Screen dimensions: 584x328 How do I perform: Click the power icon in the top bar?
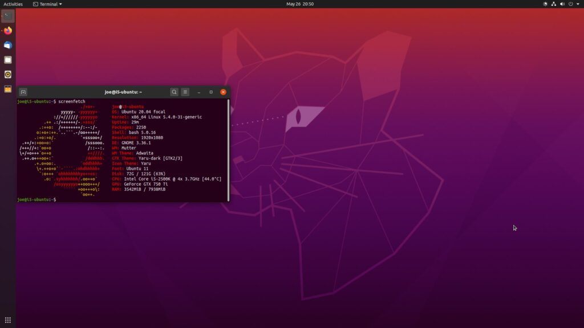pos(570,4)
